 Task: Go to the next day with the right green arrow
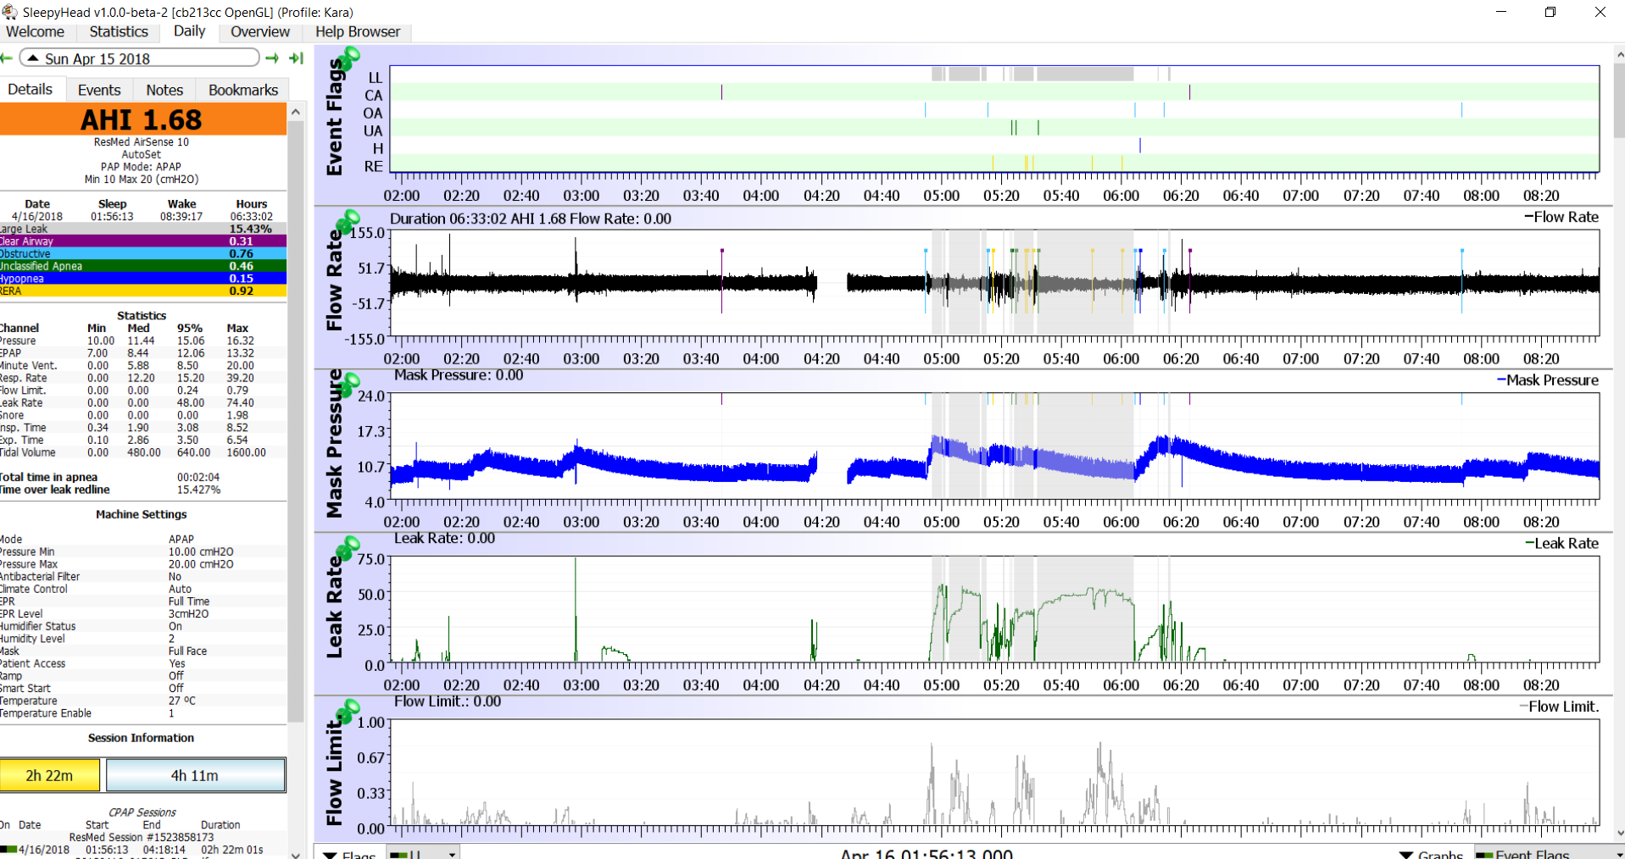(x=272, y=58)
